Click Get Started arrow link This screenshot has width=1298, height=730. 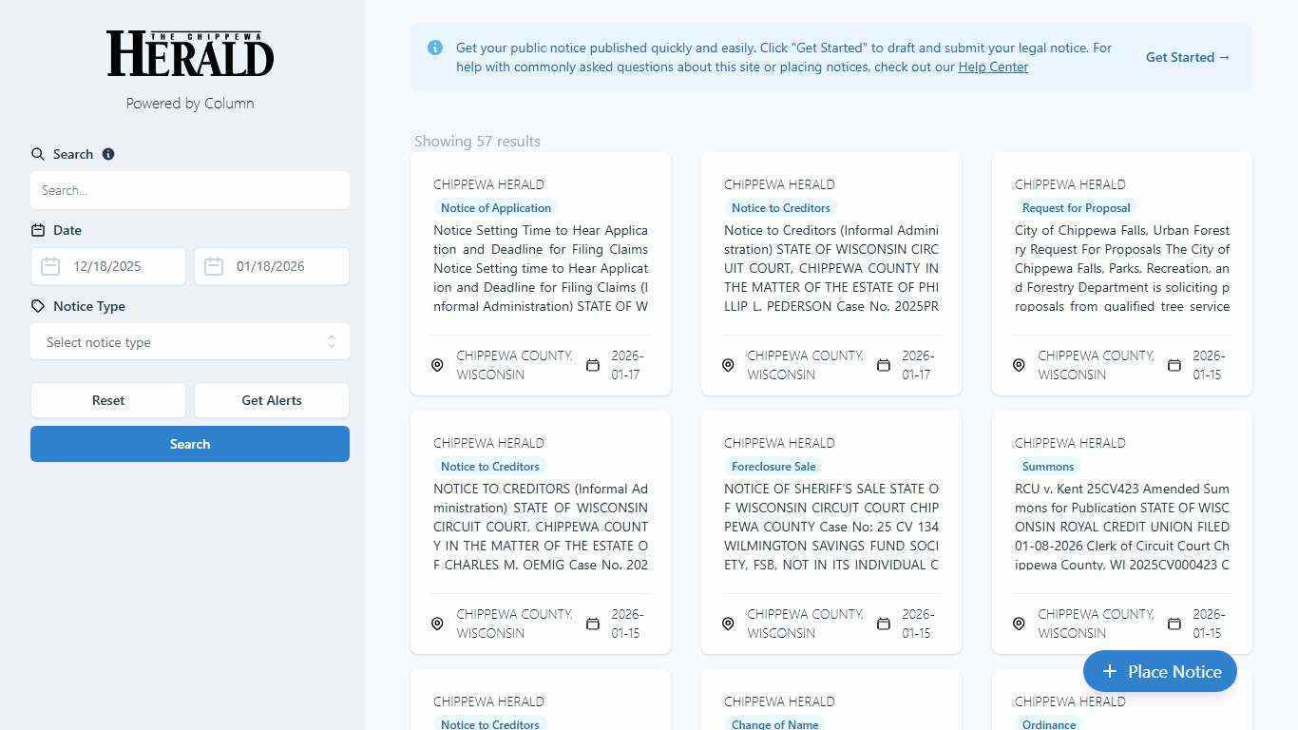click(1187, 57)
